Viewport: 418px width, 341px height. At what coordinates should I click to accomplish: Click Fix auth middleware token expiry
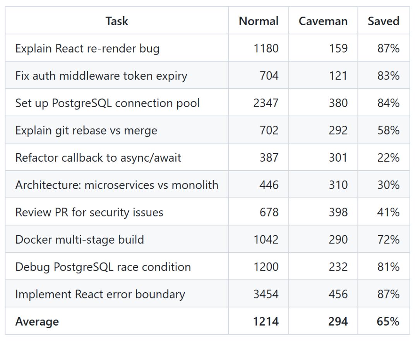[101, 76]
